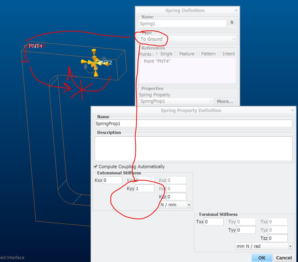
Task: Click the Spring1 name input field
Action: pos(183,24)
